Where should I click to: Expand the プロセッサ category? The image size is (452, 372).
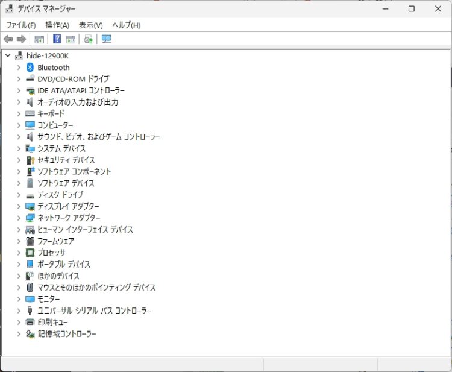coord(19,253)
